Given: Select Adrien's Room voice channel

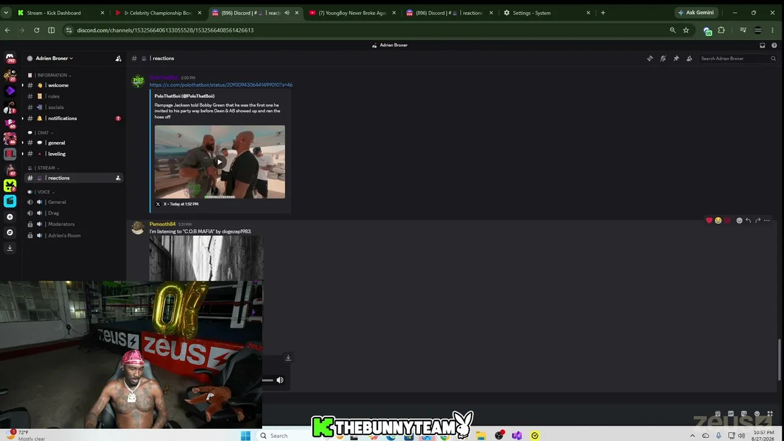Looking at the screenshot, I should 73,235.
